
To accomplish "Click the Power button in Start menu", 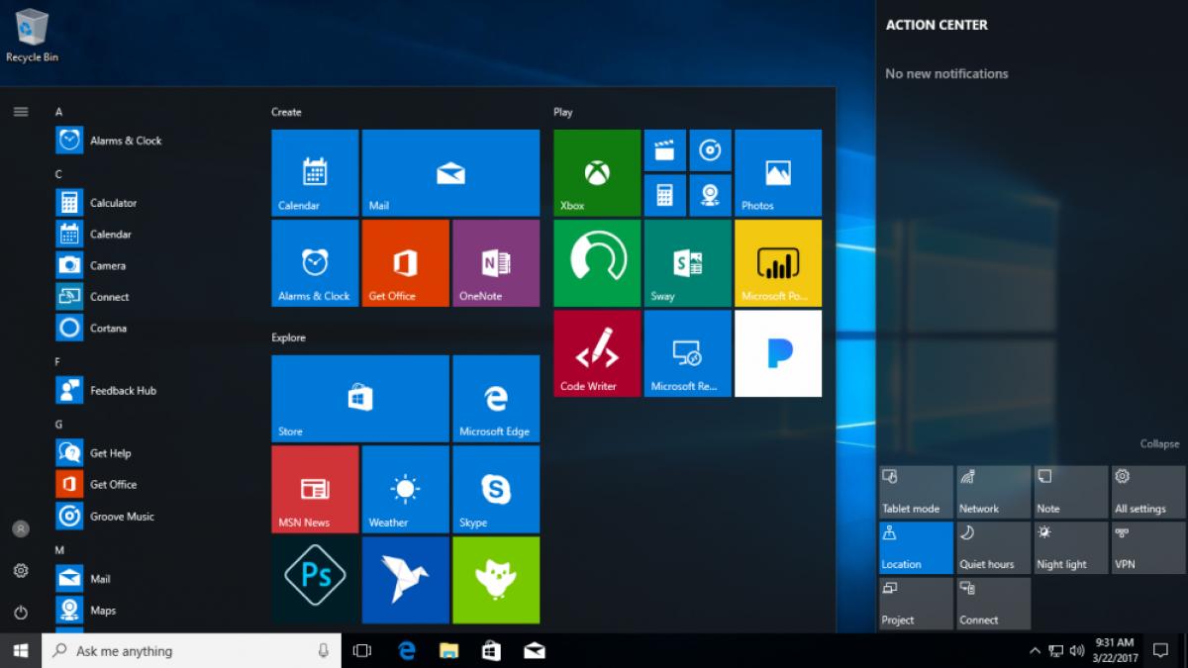I will pos(21,611).
